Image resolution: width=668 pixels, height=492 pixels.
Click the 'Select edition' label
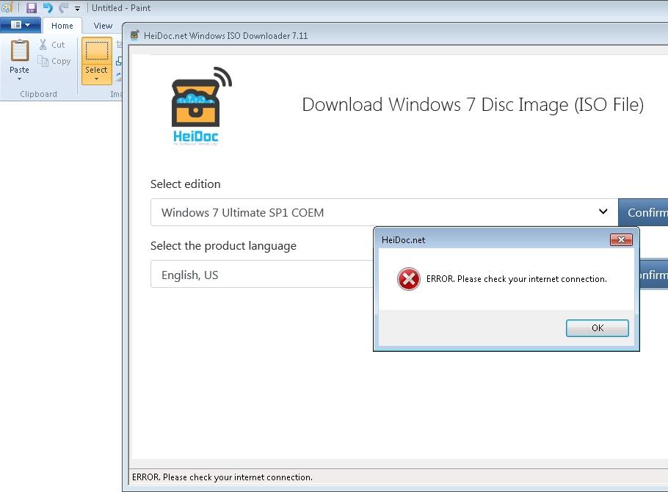click(185, 184)
